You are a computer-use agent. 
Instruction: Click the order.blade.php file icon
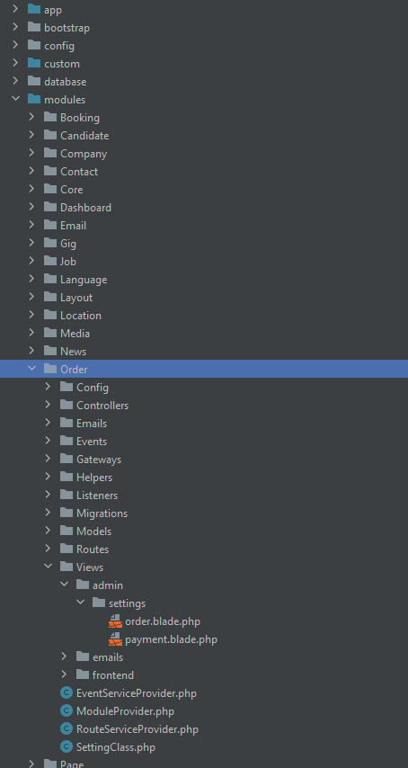point(115,621)
